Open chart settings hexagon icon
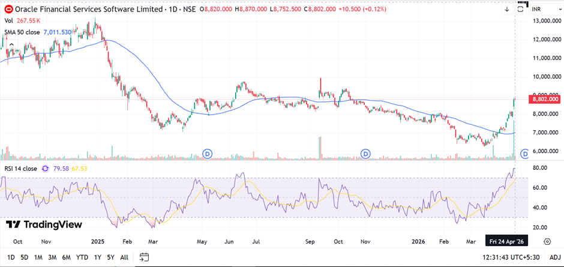 coord(547,241)
